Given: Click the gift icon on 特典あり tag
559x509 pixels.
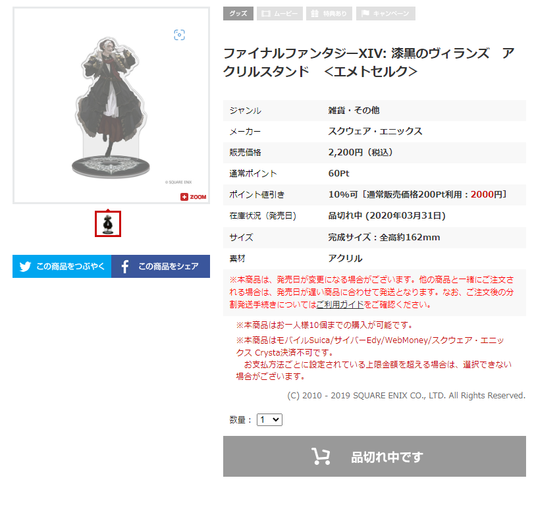Looking at the screenshot, I should tap(315, 14).
